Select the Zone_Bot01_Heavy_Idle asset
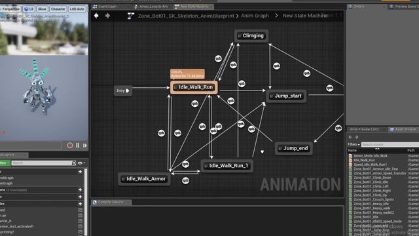Screen dimensions: 419x236 coord(372,204)
